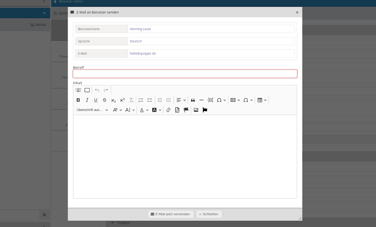
Task: Apply strikethrough formatting
Action: (105, 100)
